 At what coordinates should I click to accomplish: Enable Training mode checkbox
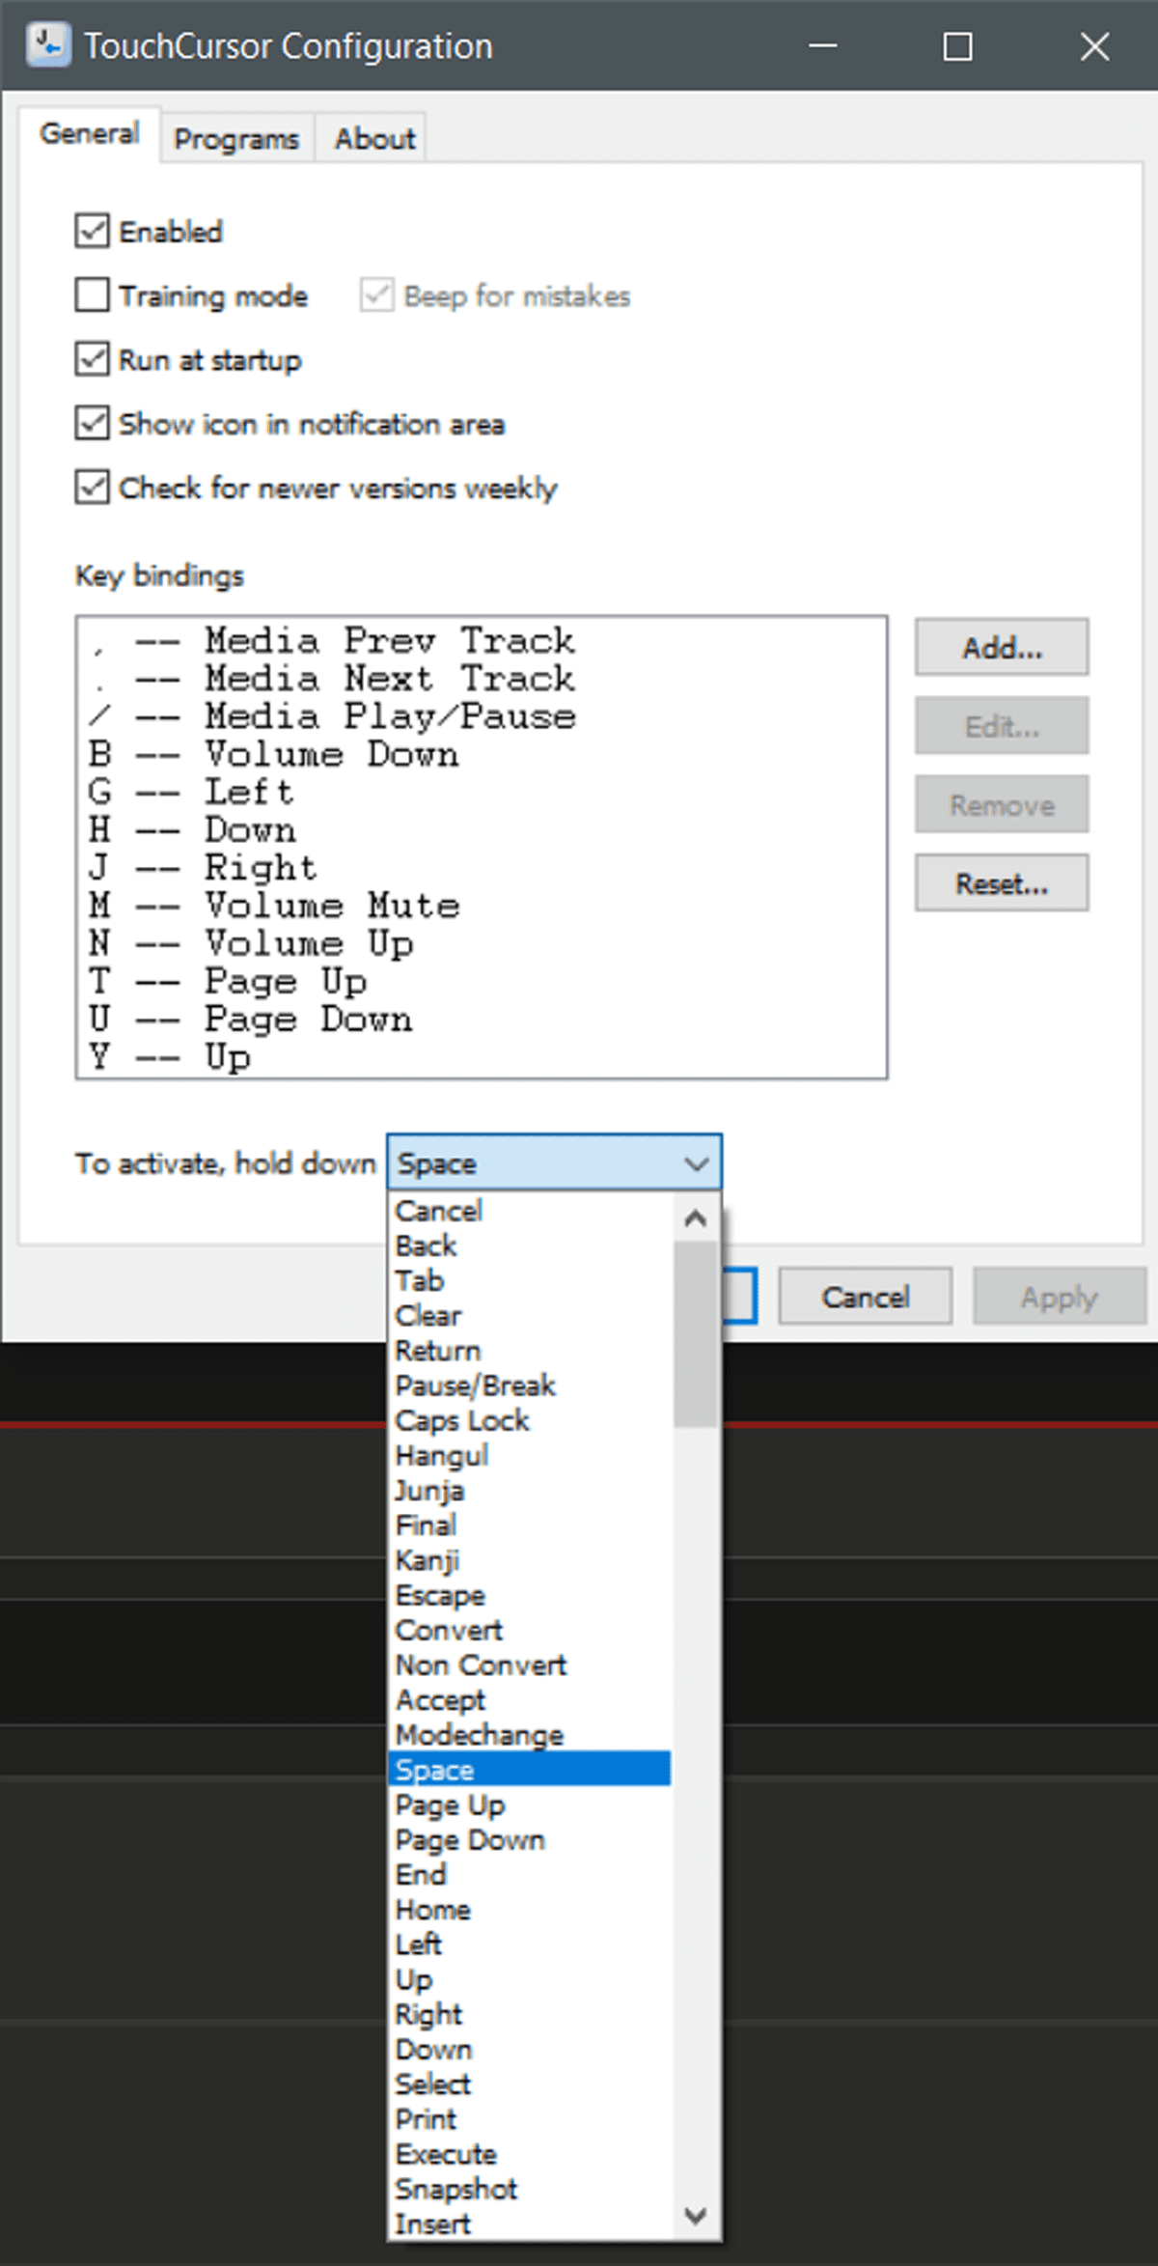tap(93, 295)
